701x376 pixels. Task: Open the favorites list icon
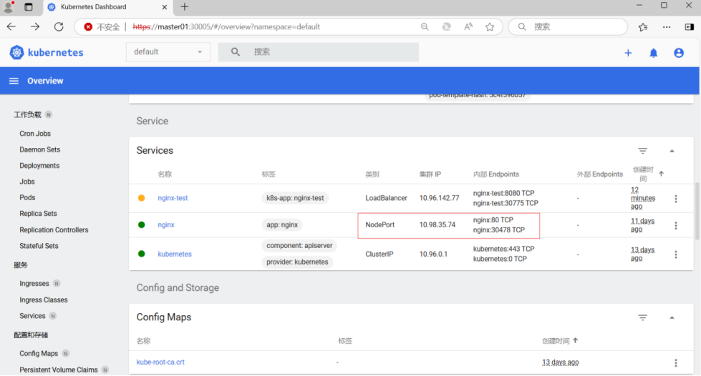[643, 26]
